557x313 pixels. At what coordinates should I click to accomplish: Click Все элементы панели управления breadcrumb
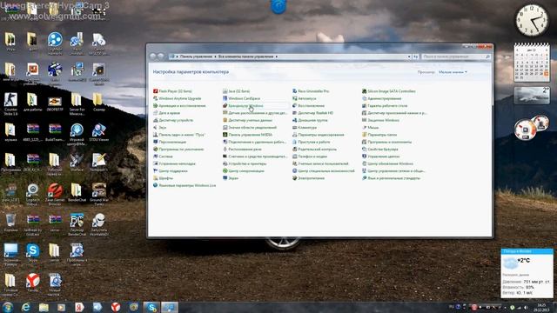pos(245,57)
